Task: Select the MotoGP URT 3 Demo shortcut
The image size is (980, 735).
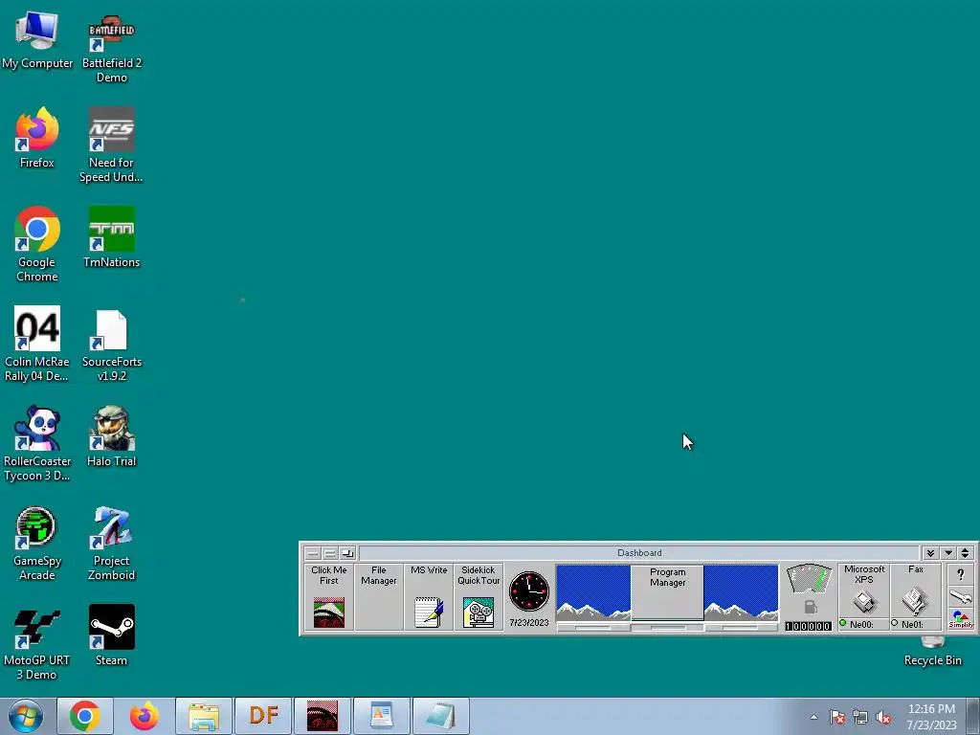Action: [37, 642]
